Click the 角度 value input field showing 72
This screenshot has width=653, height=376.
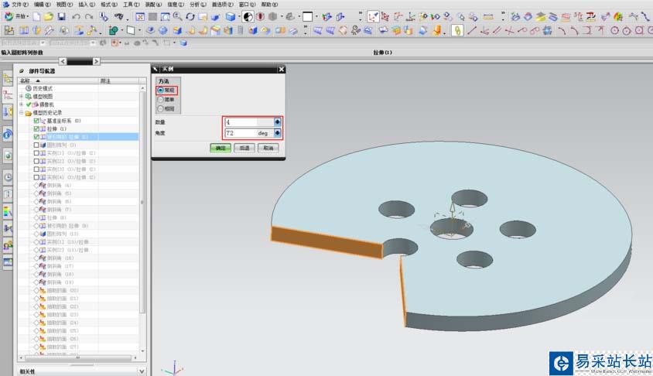coord(249,133)
